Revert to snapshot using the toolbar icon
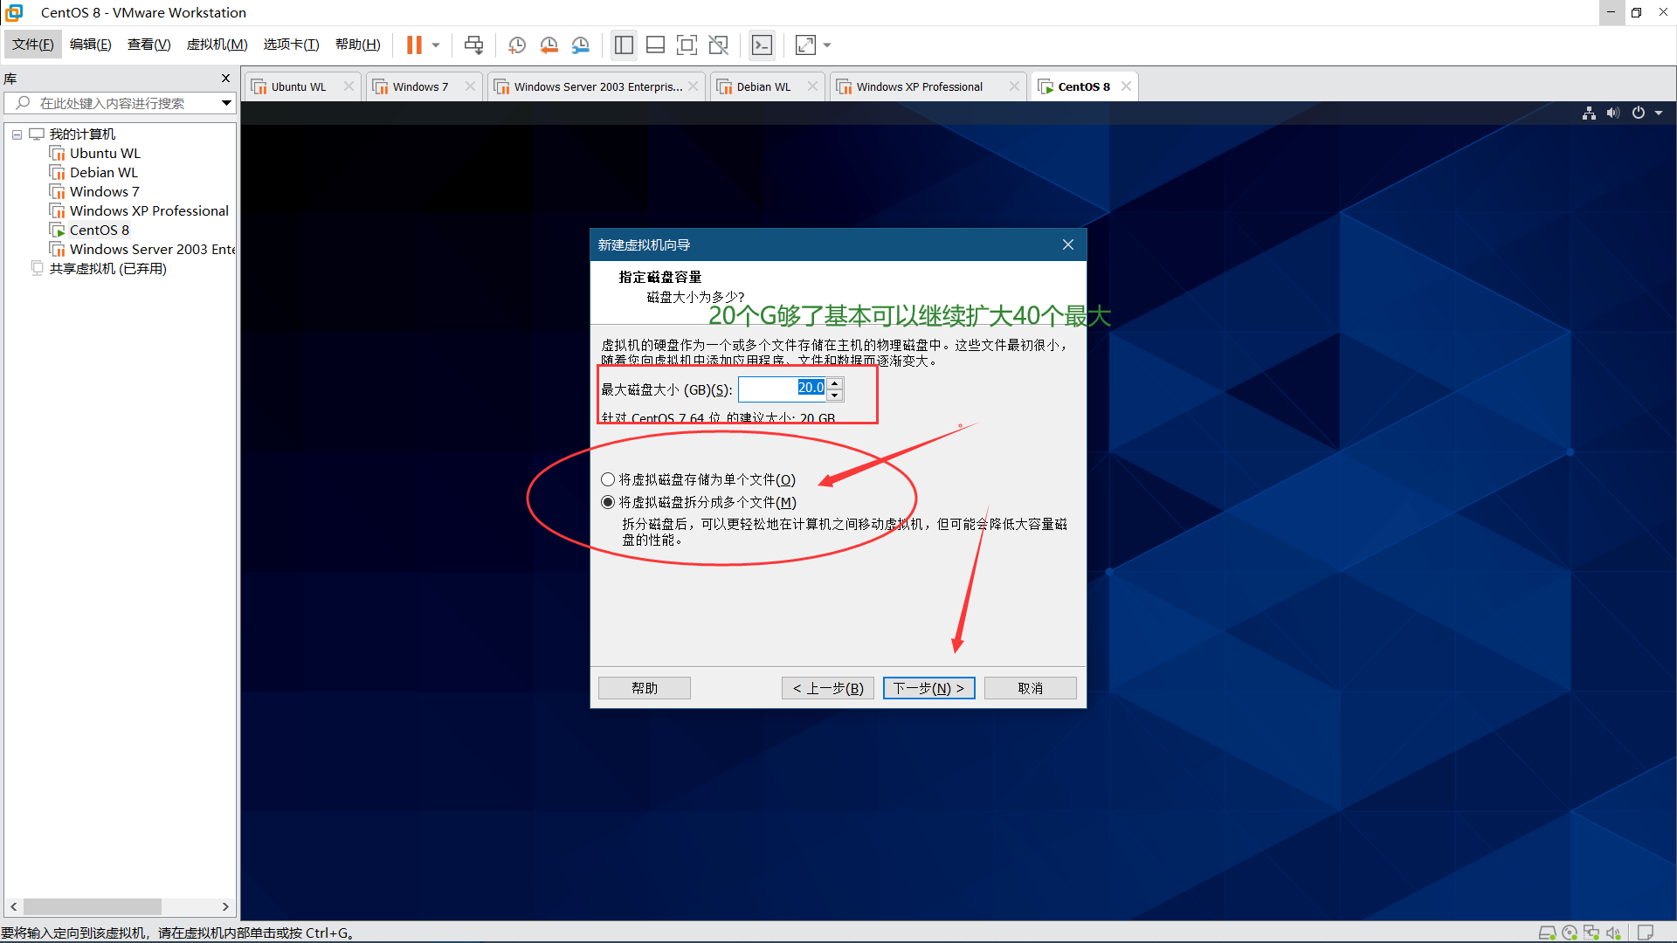The image size is (1677, 943). 549,45
